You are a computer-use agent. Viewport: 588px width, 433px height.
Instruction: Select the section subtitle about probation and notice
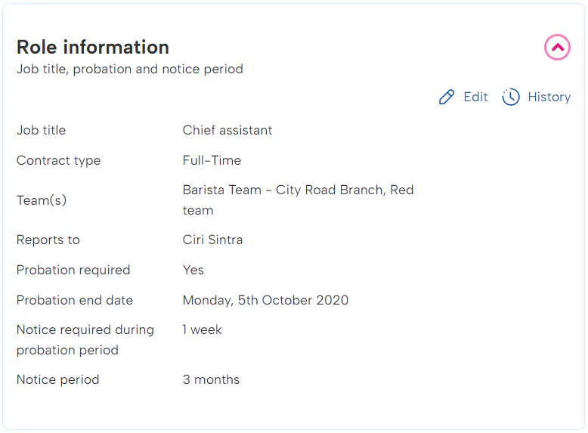[130, 69]
